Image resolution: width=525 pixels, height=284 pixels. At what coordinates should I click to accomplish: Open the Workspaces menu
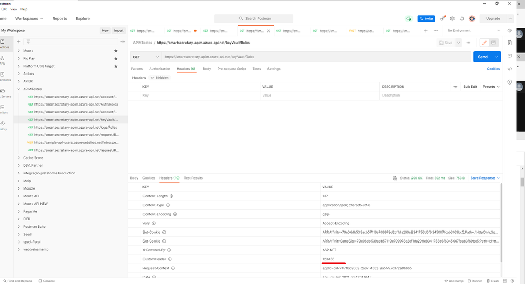29,19
